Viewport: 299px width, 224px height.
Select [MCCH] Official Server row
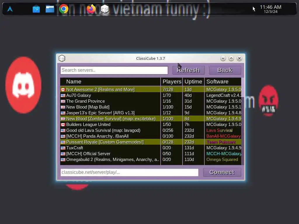151,154
